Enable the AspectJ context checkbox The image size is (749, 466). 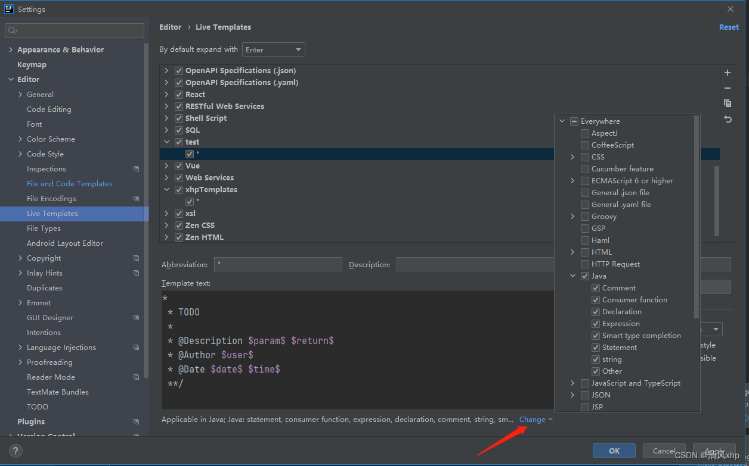coord(585,133)
